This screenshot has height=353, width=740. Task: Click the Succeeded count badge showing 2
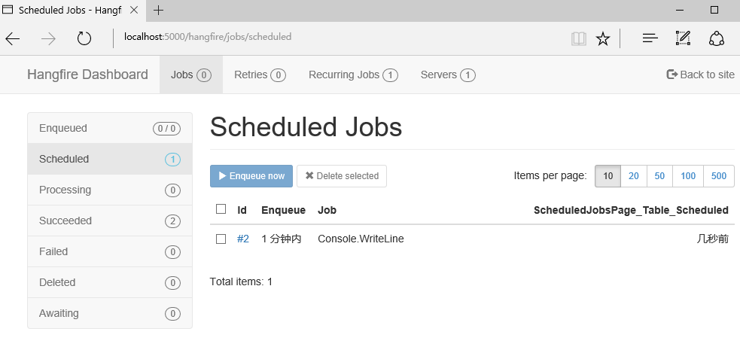point(172,221)
